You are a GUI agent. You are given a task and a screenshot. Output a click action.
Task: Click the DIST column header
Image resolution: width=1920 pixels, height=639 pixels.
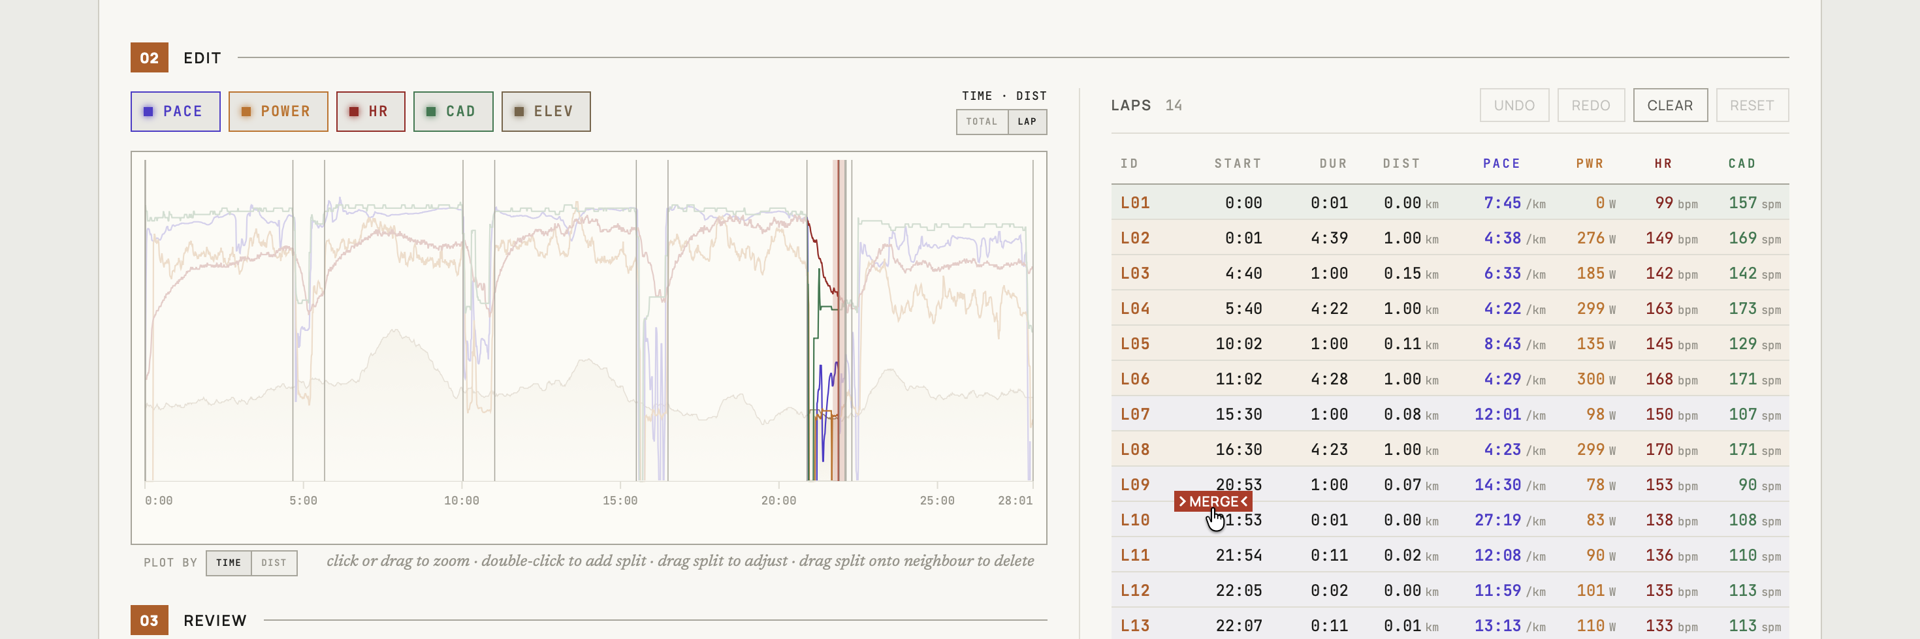pos(1401,164)
